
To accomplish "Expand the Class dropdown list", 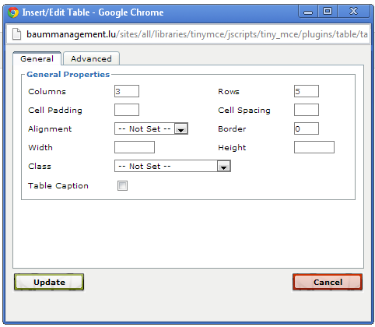I will tap(224, 166).
